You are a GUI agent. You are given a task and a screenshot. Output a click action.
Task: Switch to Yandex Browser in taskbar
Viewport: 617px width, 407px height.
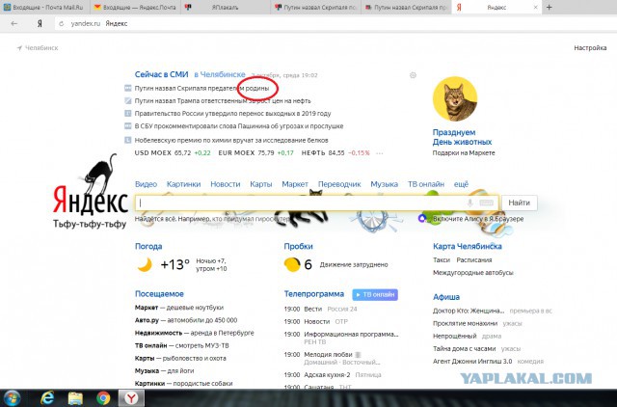(x=131, y=398)
